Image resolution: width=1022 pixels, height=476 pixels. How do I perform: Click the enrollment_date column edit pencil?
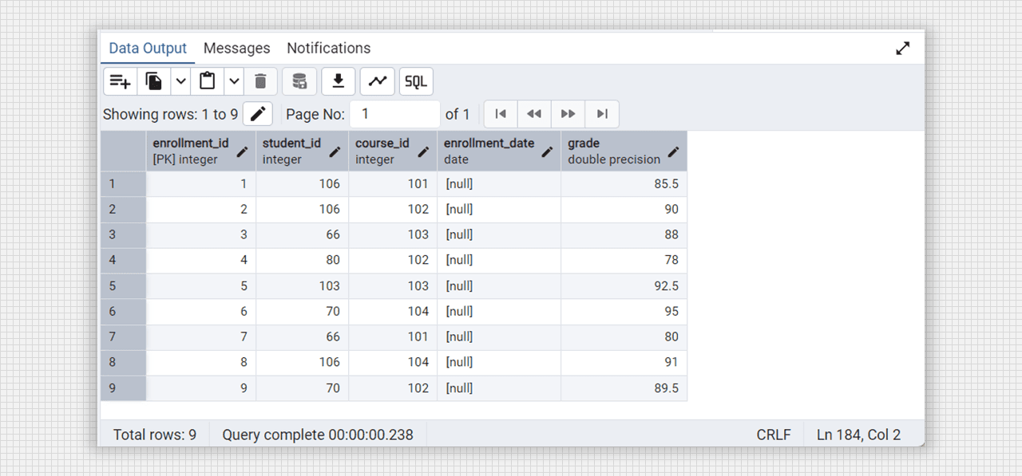pyautogui.click(x=548, y=151)
